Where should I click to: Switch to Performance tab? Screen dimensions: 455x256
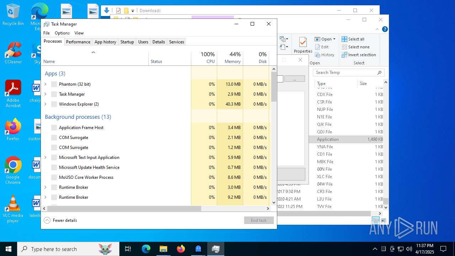click(x=78, y=42)
